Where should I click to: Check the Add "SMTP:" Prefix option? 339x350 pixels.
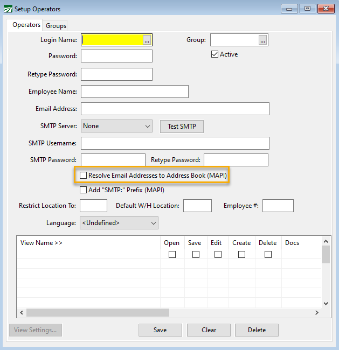pos(83,190)
